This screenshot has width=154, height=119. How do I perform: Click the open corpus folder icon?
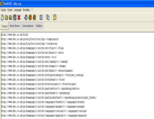6,17
